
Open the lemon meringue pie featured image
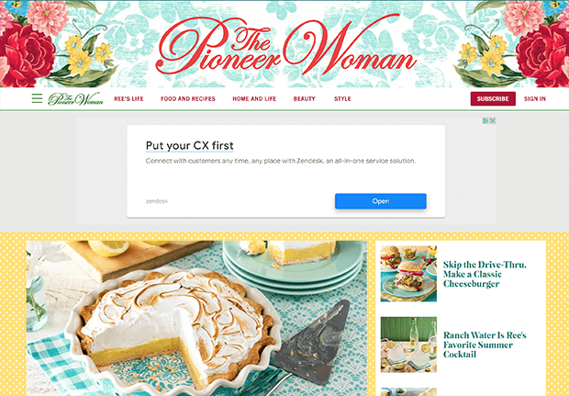pyautogui.click(x=196, y=318)
